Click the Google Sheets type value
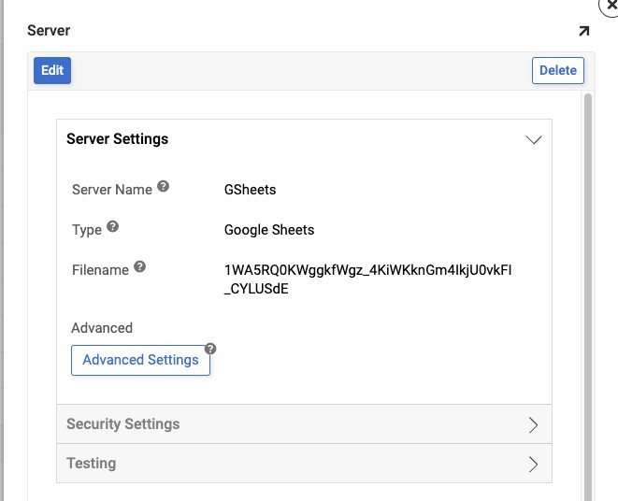618x501 pixels. pyautogui.click(x=269, y=230)
